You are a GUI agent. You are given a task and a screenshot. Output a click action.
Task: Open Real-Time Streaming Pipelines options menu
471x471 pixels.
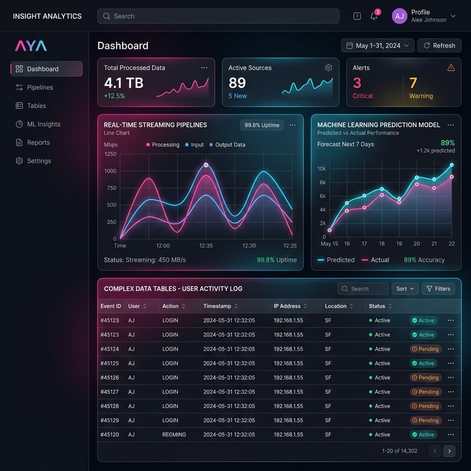(x=292, y=125)
